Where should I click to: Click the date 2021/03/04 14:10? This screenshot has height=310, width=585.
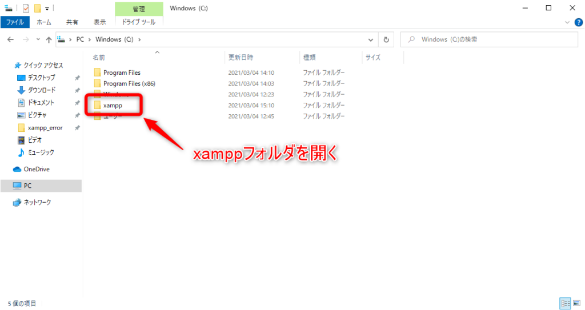(251, 73)
